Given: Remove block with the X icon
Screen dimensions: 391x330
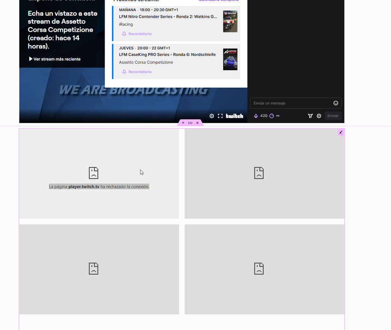Looking at the screenshot, I should pos(197,123).
